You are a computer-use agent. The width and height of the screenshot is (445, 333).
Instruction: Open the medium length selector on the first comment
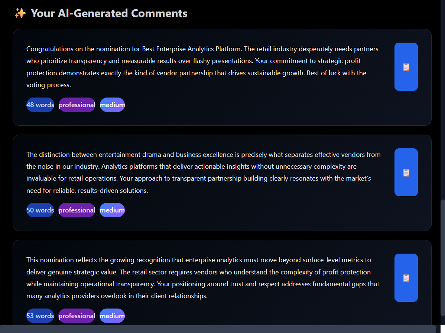tap(112, 105)
